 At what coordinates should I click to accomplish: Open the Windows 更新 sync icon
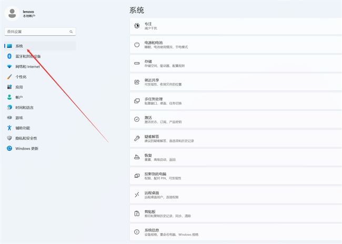click(9, 148)
